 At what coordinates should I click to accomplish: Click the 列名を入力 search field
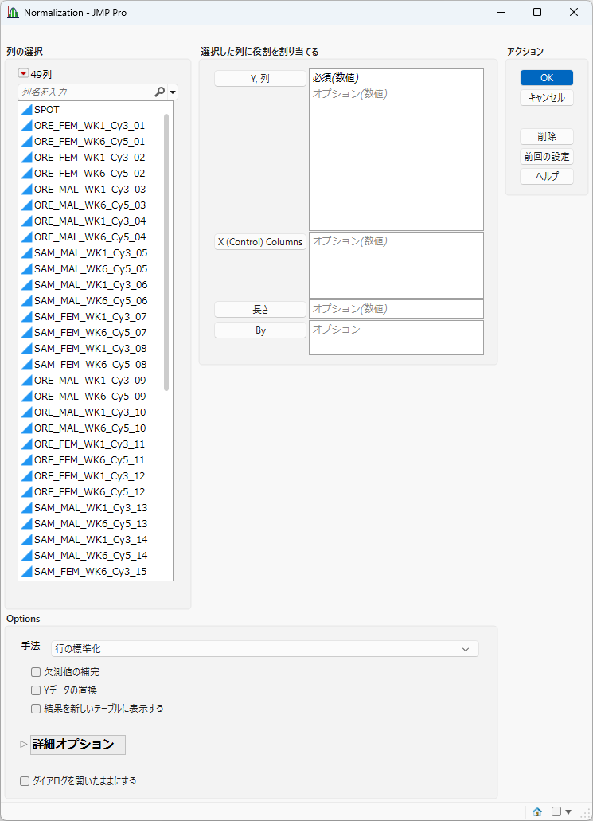[x=86, y=92]
